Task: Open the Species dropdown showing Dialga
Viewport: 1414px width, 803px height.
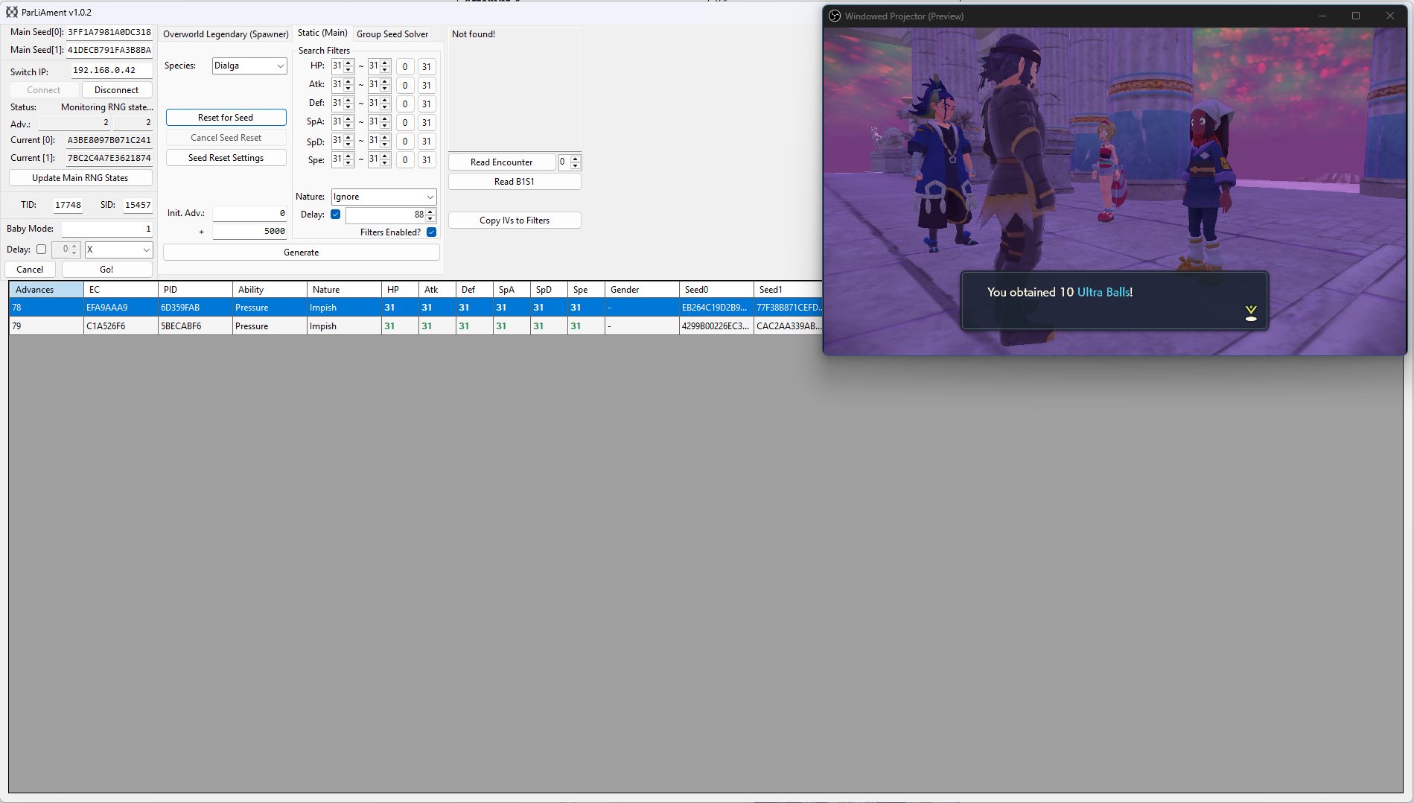Action: pos(249,66)
